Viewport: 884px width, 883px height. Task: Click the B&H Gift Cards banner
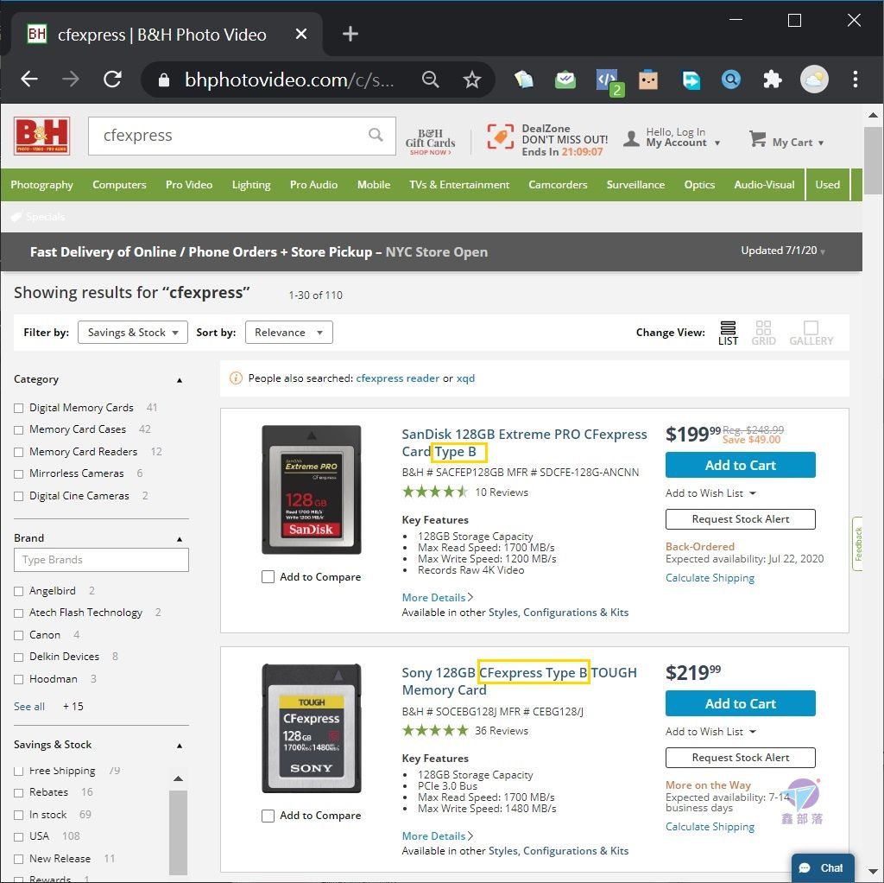[x=430, y=142]
